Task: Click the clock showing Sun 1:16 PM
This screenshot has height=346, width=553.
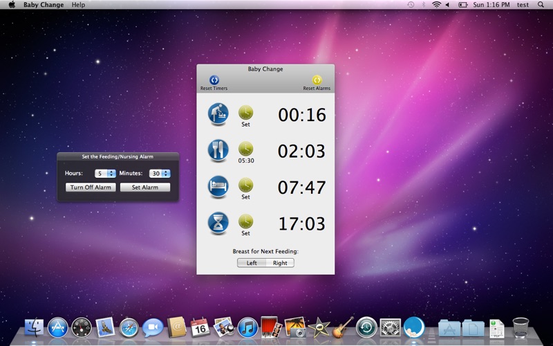Action: coord(491,5)
